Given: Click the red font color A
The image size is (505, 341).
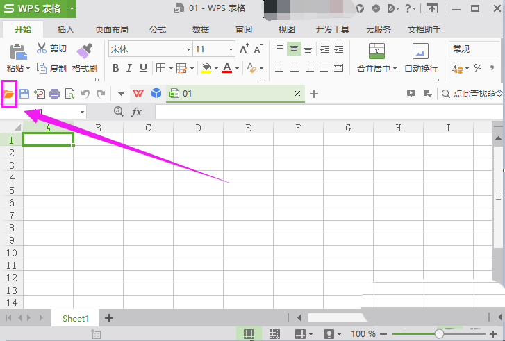Looking at the screenshot, I should 227,68.
